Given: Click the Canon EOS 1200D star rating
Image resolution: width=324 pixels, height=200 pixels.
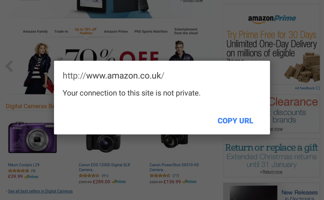Looking at the screenshot, I should pos(89,176).
